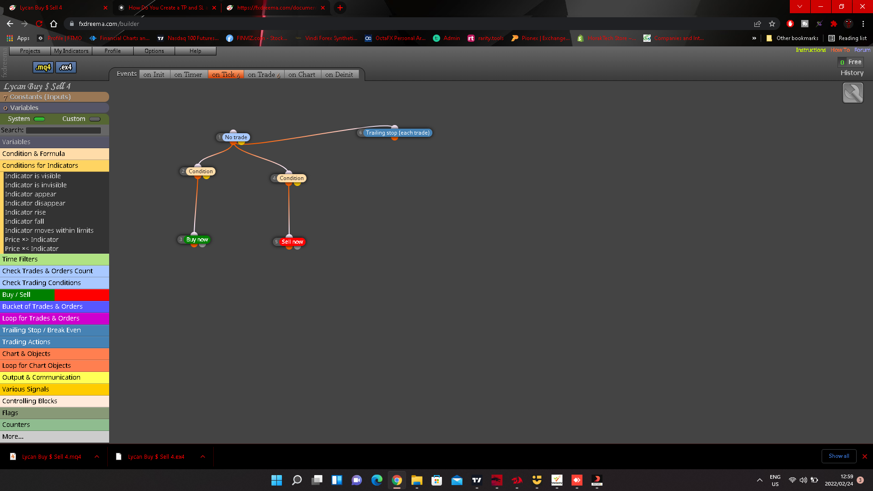This screenshot has height=491, width=873.
Task: Open the My Indicators menu
Action: tap(71, 51)
